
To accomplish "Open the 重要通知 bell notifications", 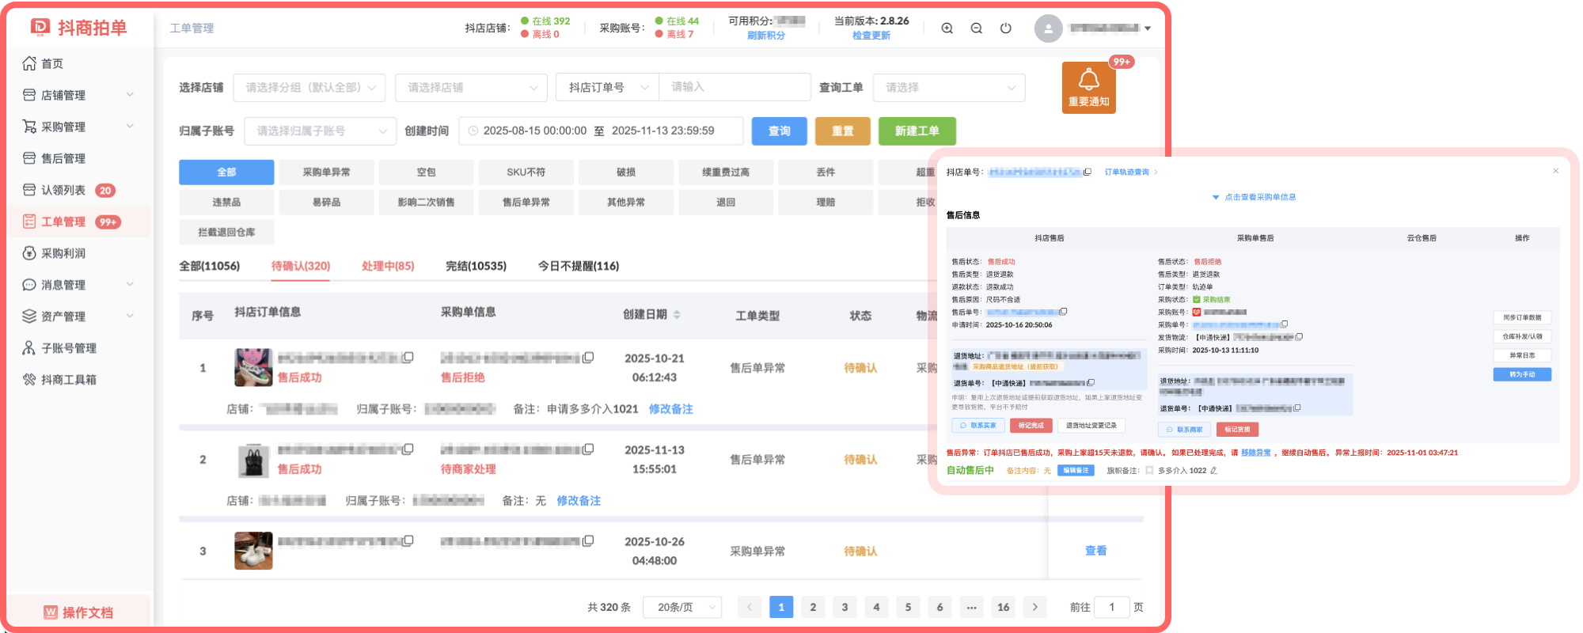I will coord(1088,87).
